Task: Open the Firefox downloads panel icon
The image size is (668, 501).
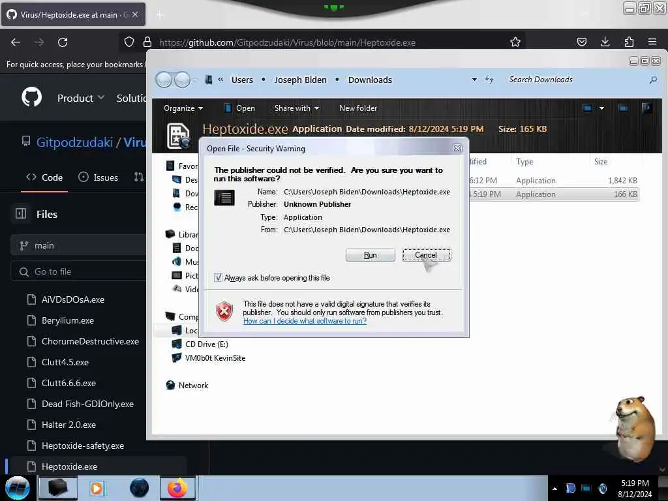Action: pos(605,42)
